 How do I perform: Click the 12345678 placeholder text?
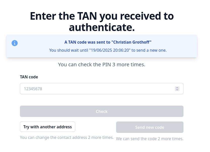pyautogui.click(x=33, y=89)
